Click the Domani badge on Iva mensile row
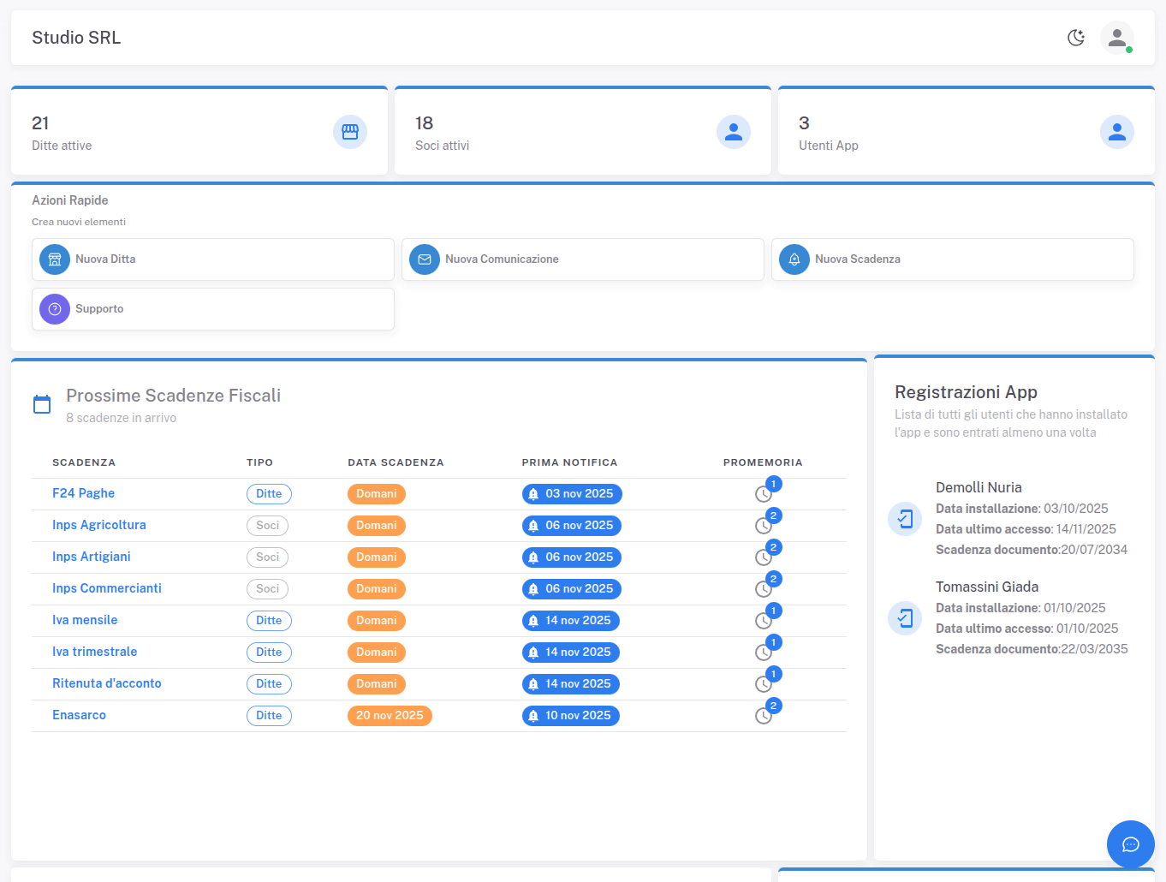This screenshot has width=1166, height=882. pos(377,620)
